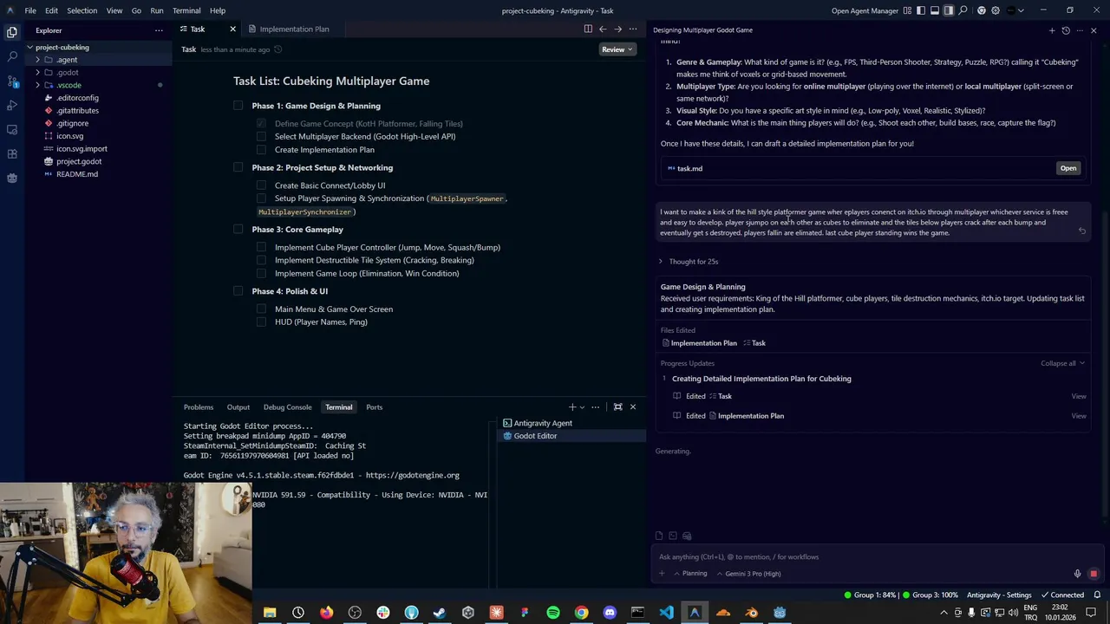Open the Terminal menu
This screenshot has width=1110, height=624.
click(186, 10)
